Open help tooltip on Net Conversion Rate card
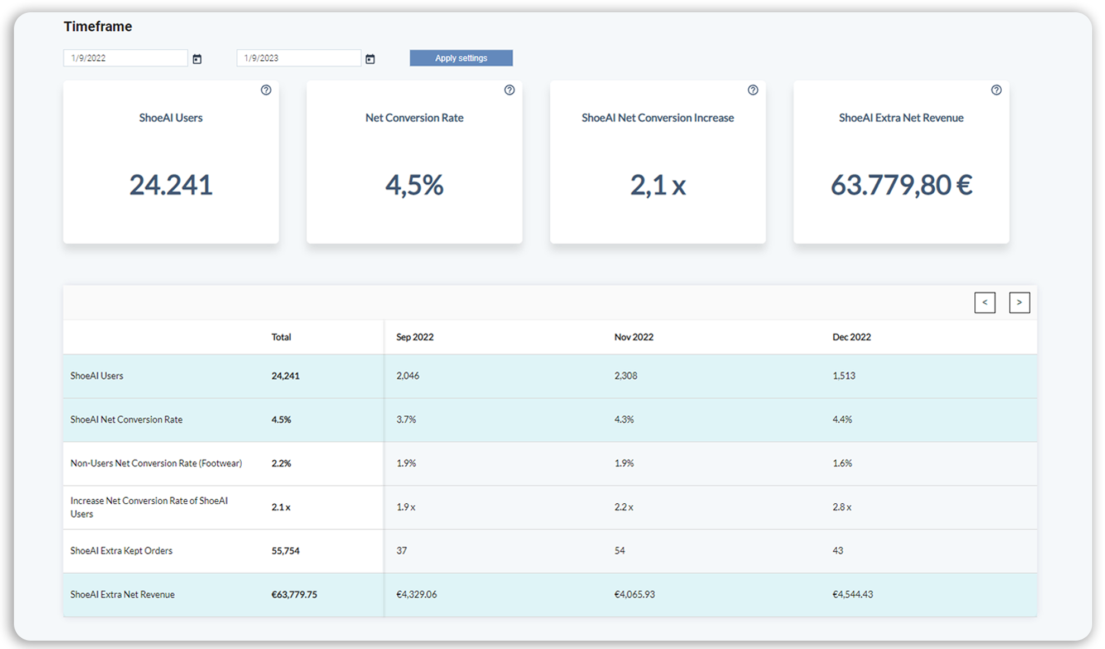This screenshot has width=1105, height=649. coord(510,90)
